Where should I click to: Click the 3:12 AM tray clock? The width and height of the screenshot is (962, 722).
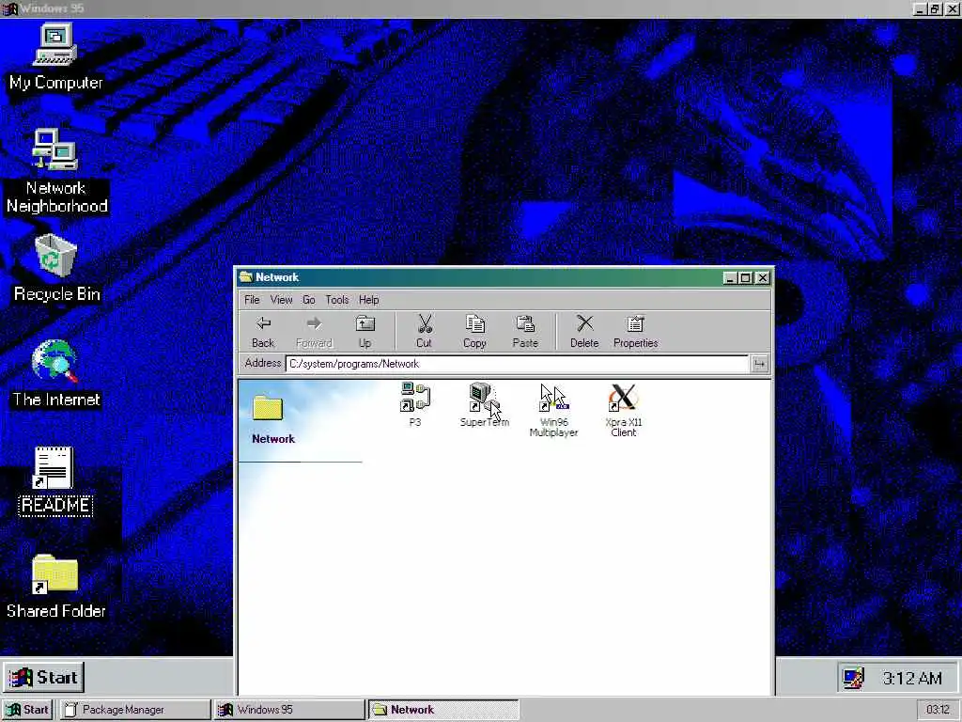[912, 679]
